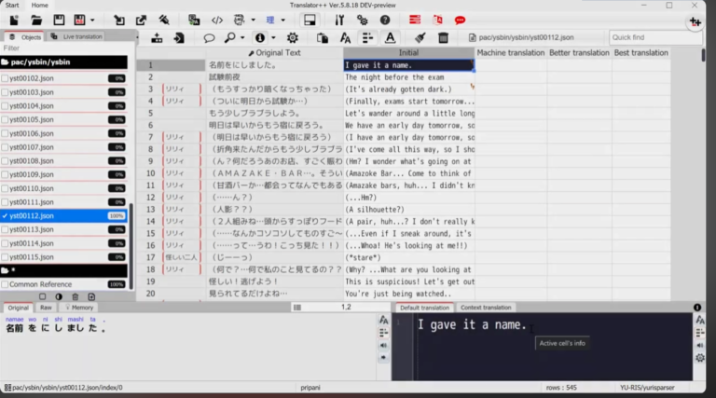Open the Context translation tab
Image resolution: width=716 pixels, height=398 pixels.
point(485,308)
